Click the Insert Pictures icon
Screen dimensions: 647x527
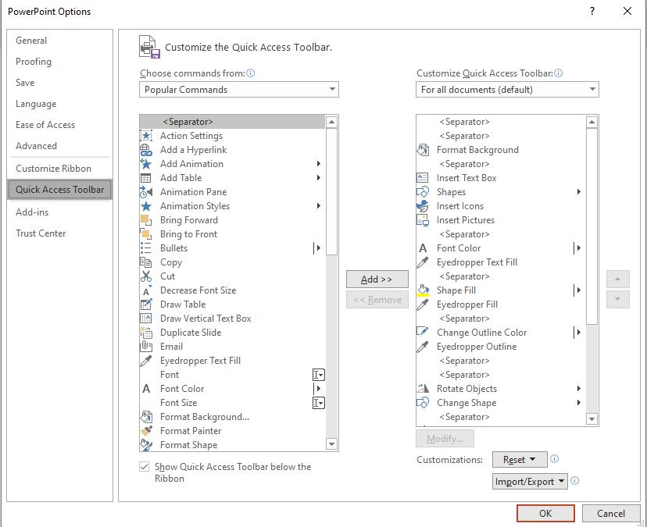tap(423, 220)
